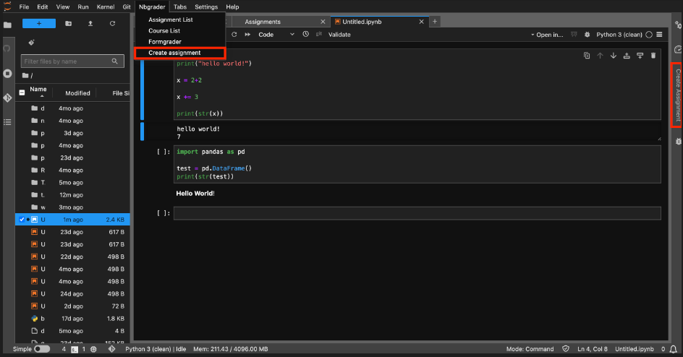Insert a cell below the active cell
This screenshot has height=357, width=683.
pos(640,55)
